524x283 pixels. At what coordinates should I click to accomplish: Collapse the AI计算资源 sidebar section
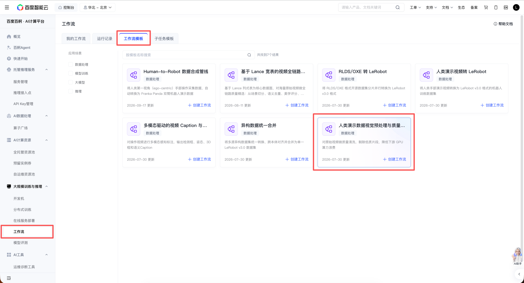(46, 140)
